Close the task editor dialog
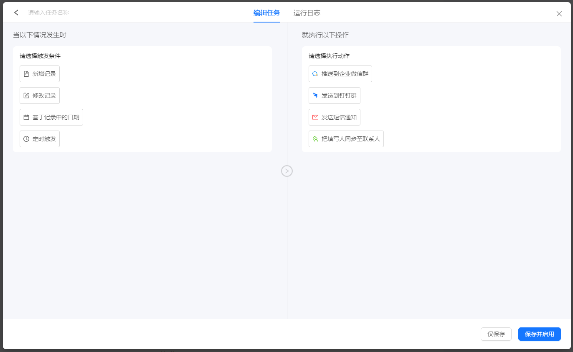The width and height of the screenshot is (573, 352). coord(559,14)
